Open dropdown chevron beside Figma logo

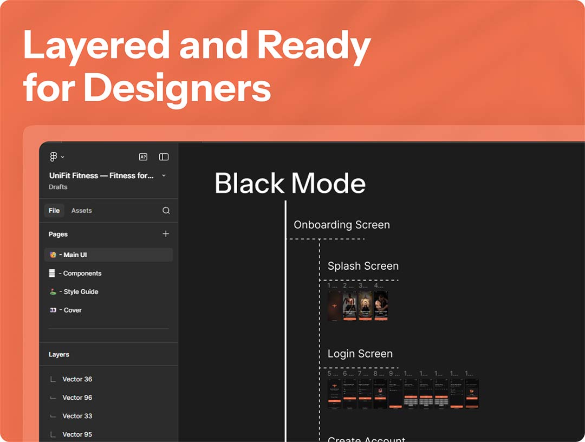63,157
